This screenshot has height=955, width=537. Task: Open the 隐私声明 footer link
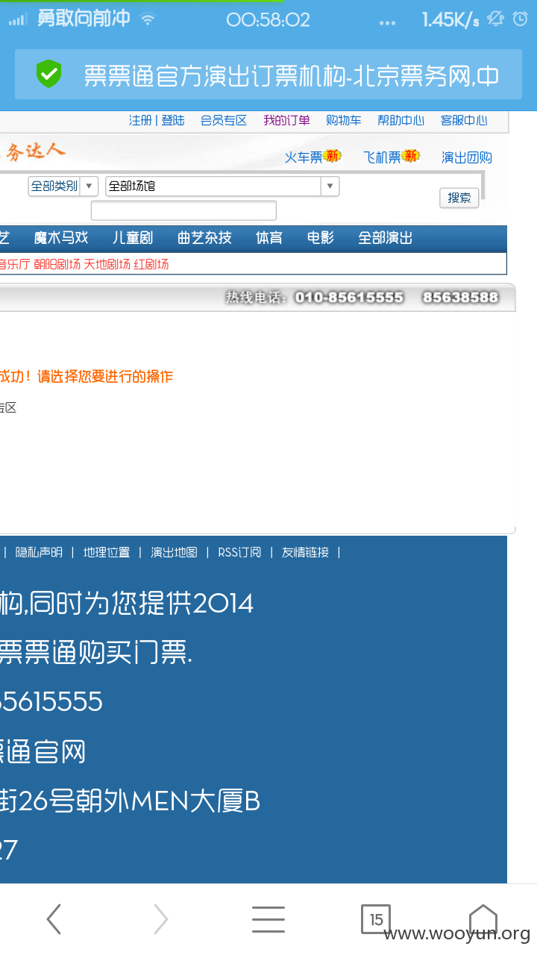[x=40, y=553]
